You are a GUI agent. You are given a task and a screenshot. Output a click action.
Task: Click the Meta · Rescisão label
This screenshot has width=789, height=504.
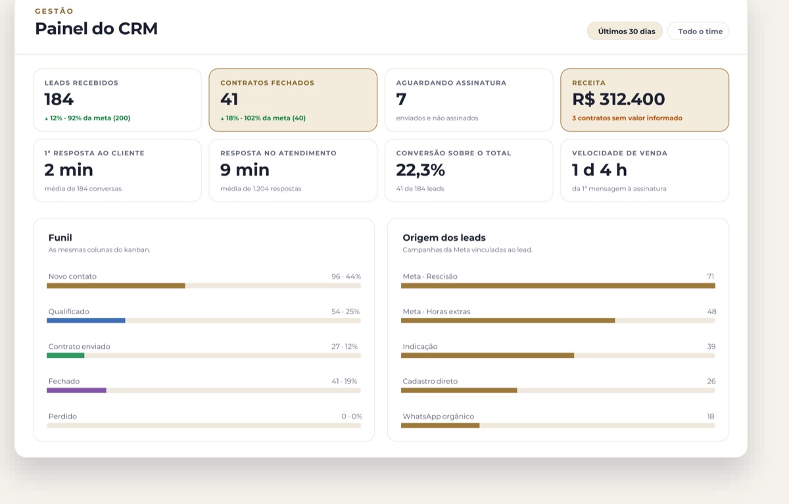(x=430, y=276)
